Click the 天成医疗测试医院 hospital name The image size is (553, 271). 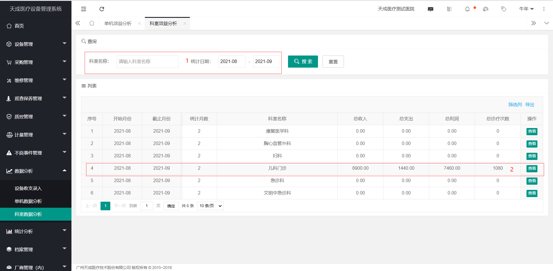(x=396, y=9)
